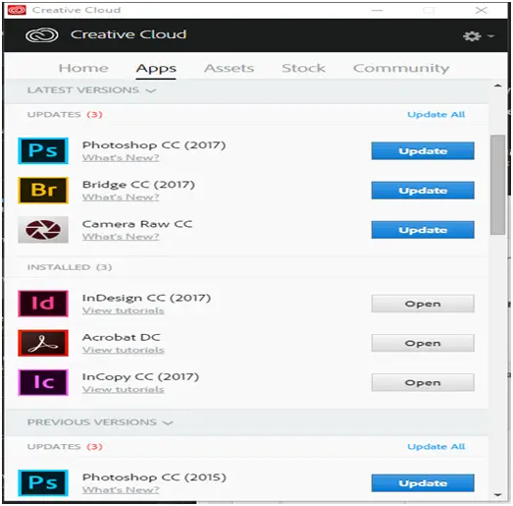Update Photoshop CC (2015)
513x506 pixels.
423,483
